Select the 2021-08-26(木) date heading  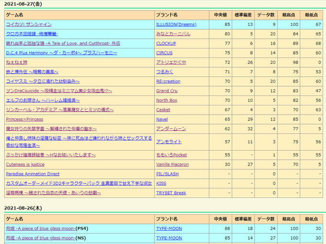click(23, 208)
